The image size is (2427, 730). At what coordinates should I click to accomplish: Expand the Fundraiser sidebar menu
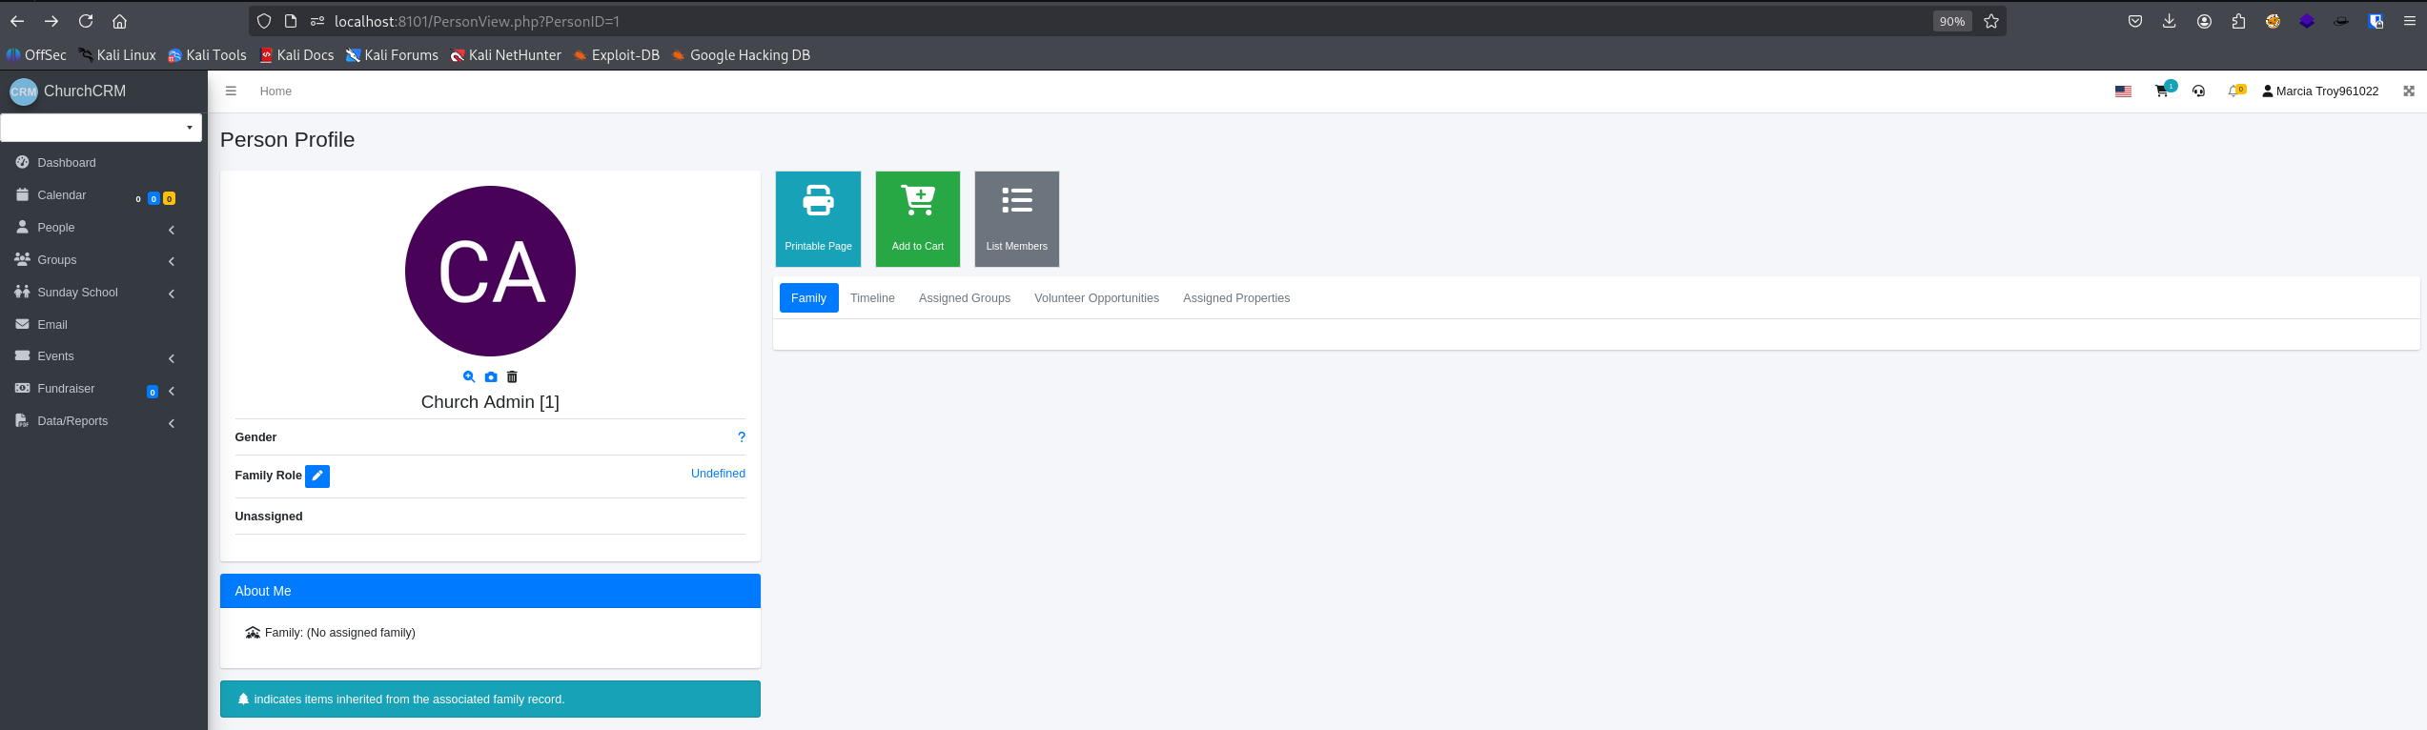point(104,389)
